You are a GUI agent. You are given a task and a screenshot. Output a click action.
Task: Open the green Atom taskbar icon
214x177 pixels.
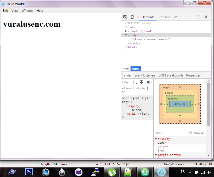point(145,172)
